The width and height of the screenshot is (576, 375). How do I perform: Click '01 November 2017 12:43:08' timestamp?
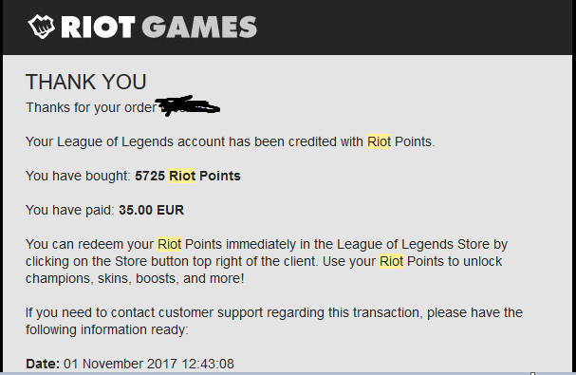tap(149, 364)
